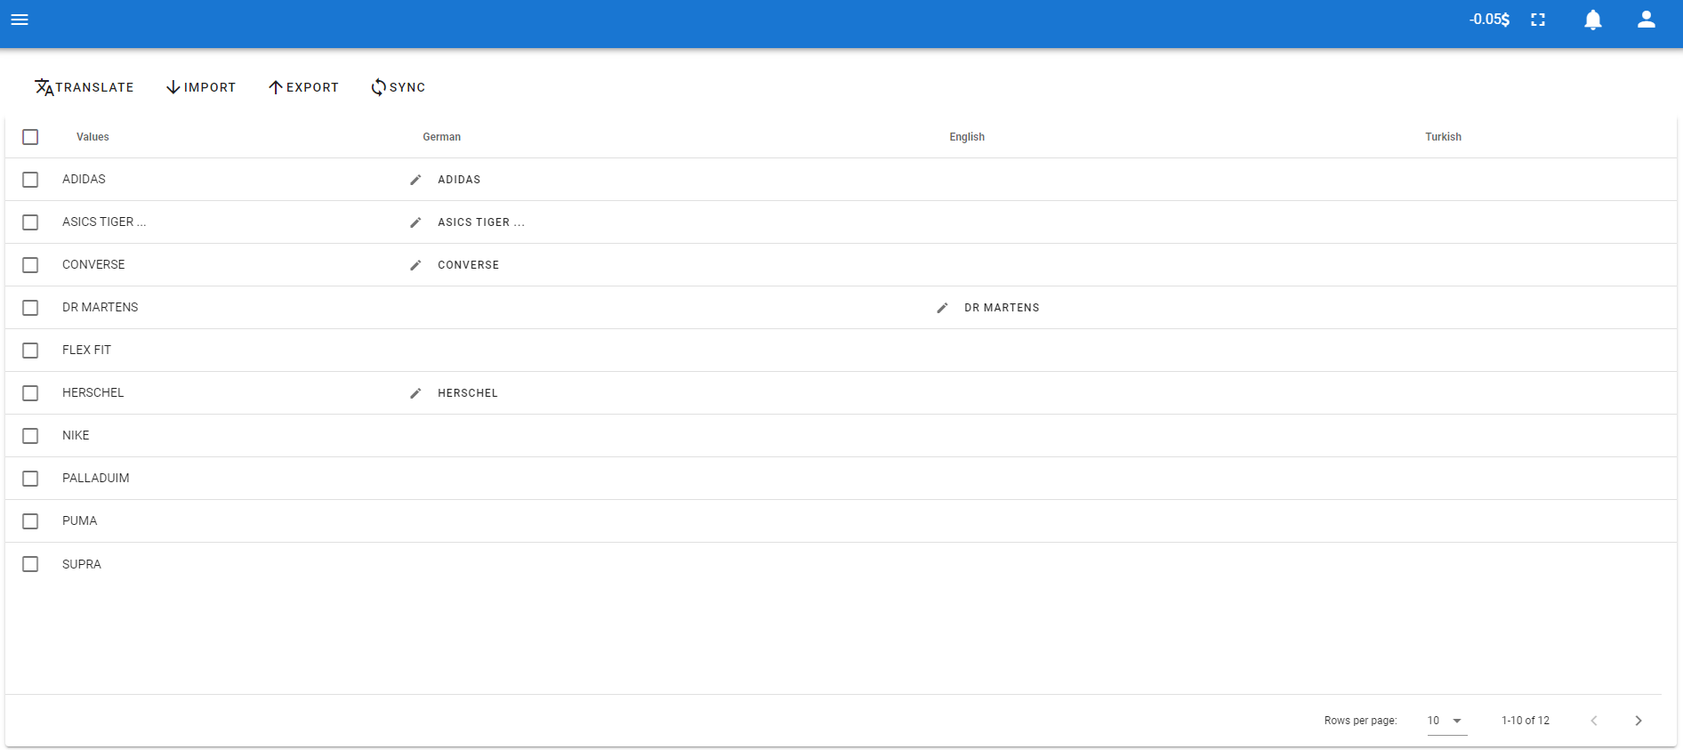Check the HERSCHEL row checkbox
Screen dimensions: 1683x750
click(30, 393)
